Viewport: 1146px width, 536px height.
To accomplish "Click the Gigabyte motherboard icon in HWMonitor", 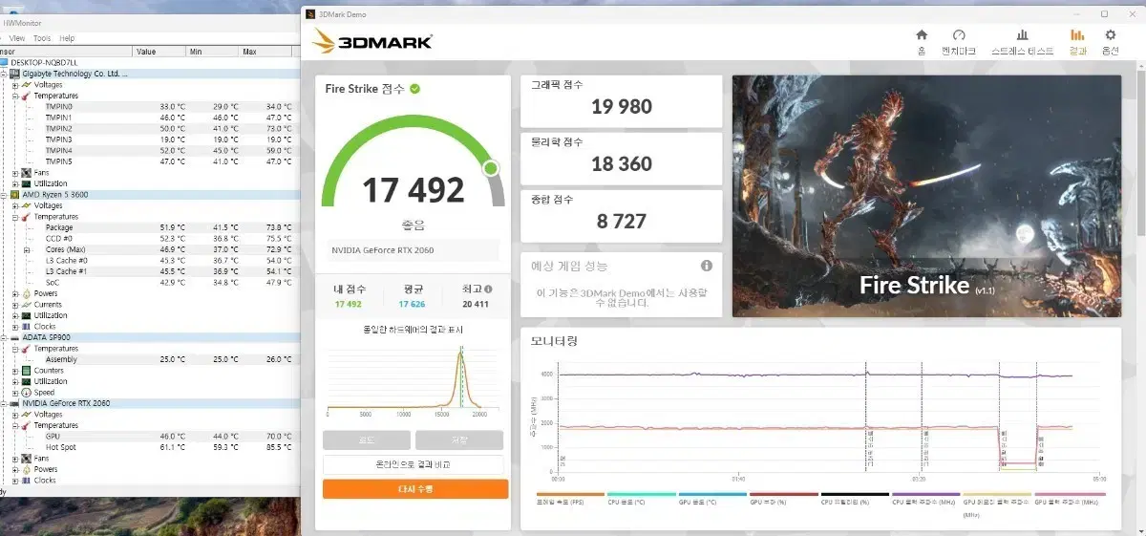I will pyautogui.click(x=14, y=74).
